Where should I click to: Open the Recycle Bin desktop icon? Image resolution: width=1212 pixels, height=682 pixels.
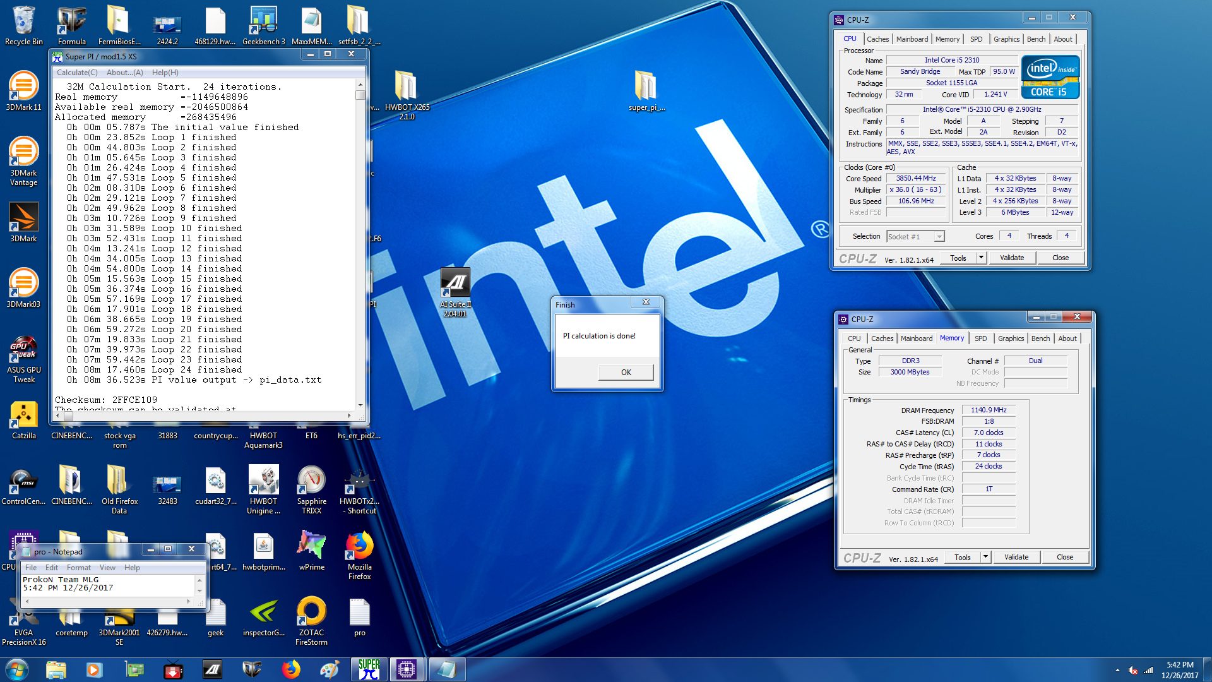(23, 25)
